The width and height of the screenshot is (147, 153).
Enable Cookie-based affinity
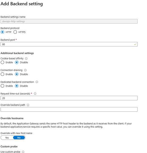[x=2, y=62]
